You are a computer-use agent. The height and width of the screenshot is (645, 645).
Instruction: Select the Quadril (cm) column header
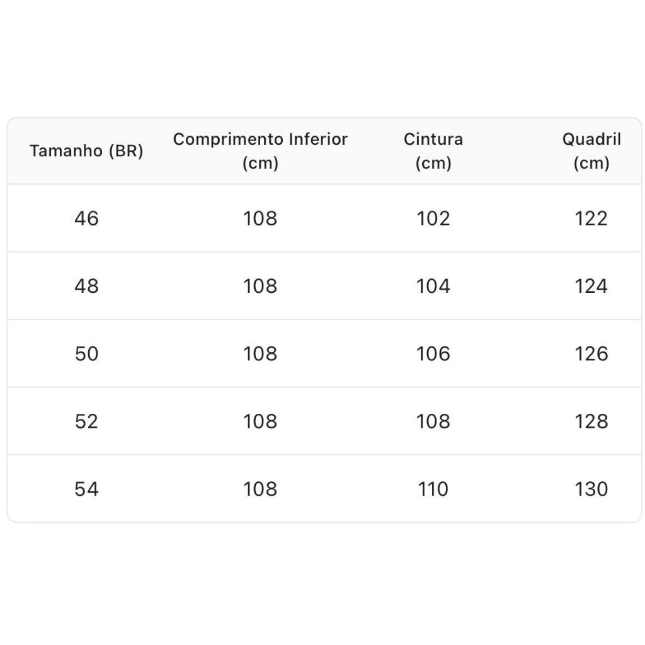(591, 151)
